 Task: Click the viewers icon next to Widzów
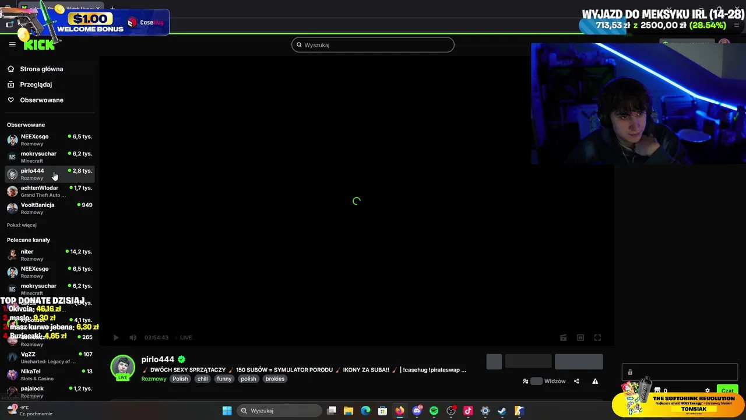click(525, 381)
